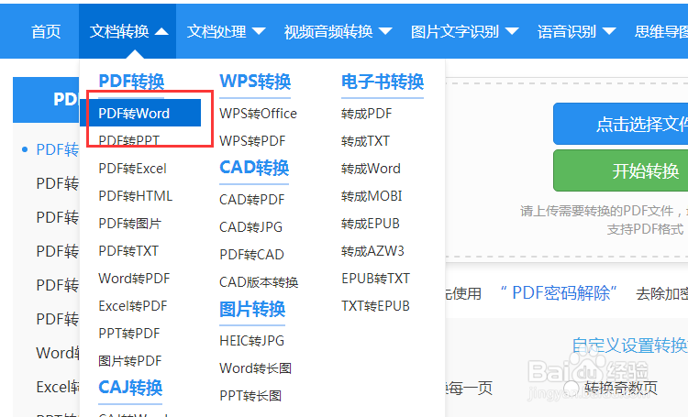Click the CAJ转换 category heading
Viewport: 688px width, 417px height.
click(x=130, y=388)
